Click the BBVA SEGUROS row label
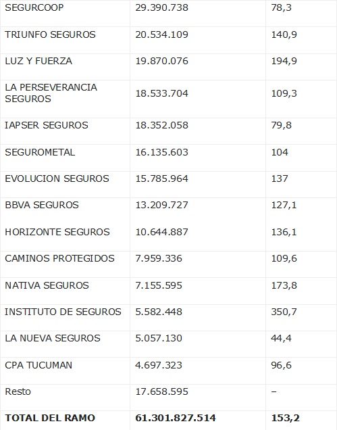Screen dimensions: 337x430 [42, 205]
